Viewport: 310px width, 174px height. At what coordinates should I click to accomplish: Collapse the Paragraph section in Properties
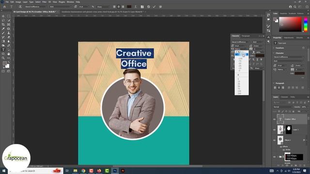pyautogui.click(x=274, y=83)
